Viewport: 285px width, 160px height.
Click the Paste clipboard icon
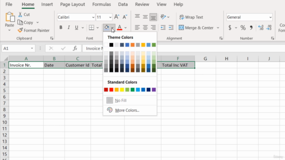tap(10, 17)
